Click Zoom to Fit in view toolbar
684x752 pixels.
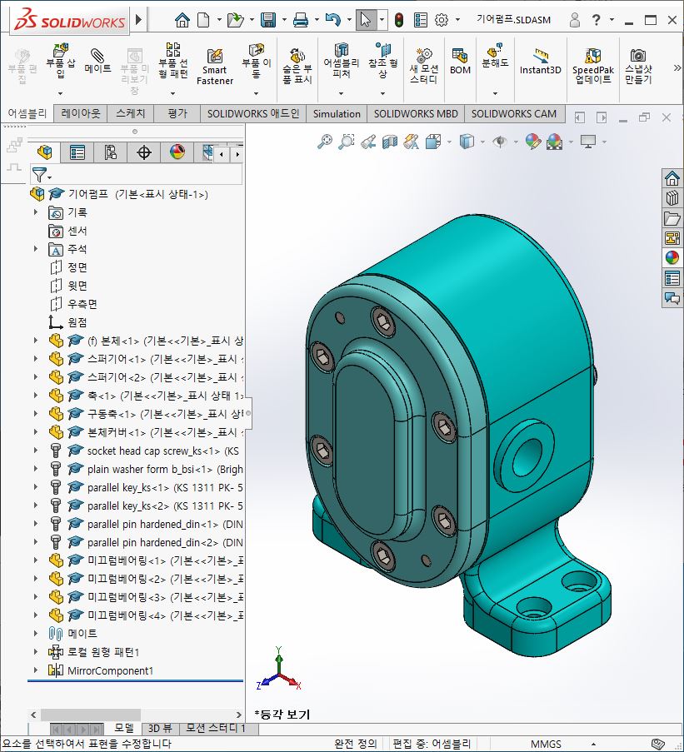pos(325,142)
